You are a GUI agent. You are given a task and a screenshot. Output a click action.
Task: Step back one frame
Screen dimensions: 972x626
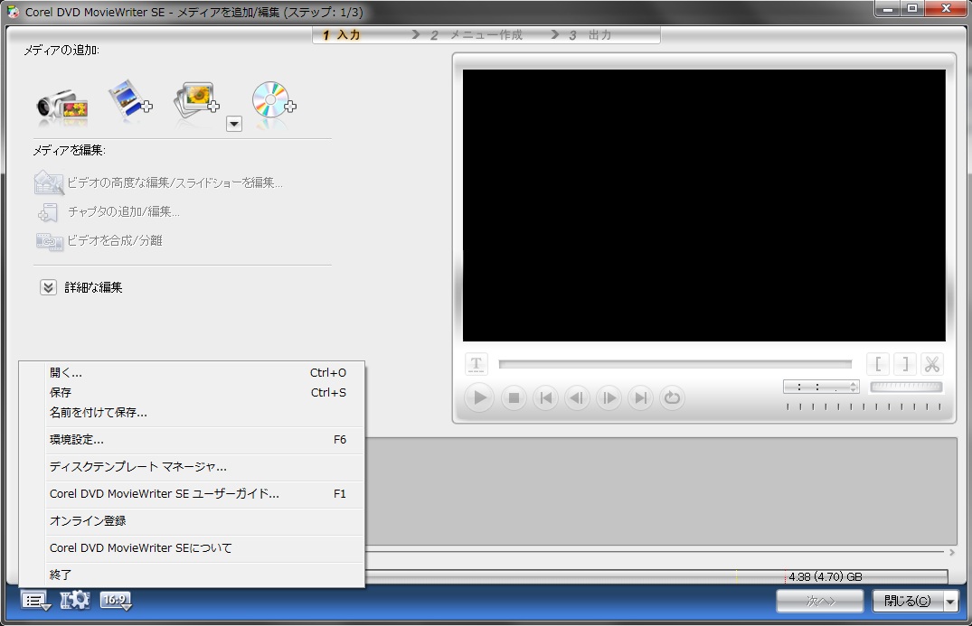pos(577,397)
